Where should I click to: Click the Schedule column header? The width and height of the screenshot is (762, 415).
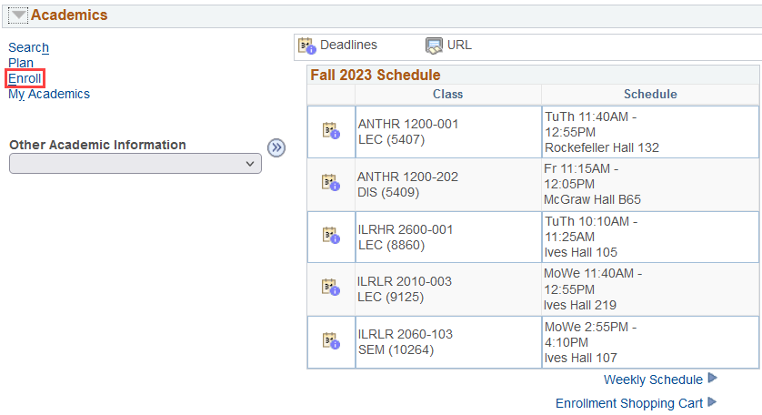point(650,94)
